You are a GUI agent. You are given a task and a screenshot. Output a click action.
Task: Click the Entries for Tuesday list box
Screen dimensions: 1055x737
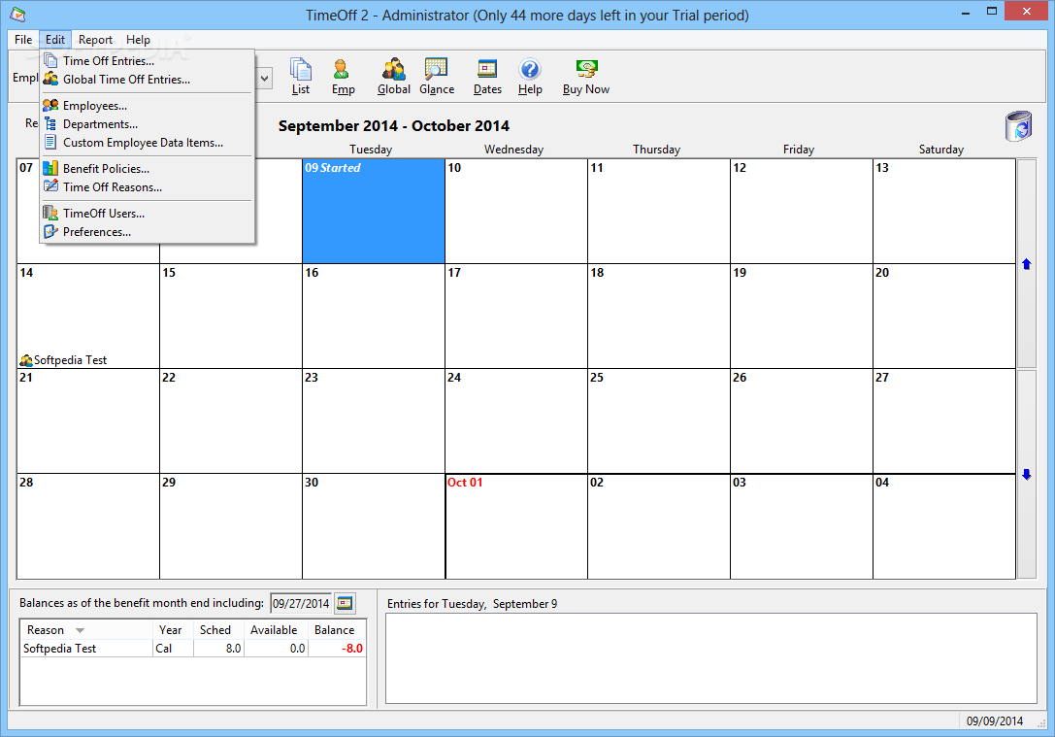coord(711,657)
